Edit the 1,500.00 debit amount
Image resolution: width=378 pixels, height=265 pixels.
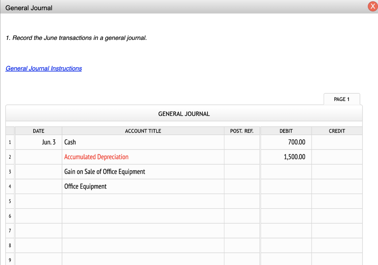(286, 157)
